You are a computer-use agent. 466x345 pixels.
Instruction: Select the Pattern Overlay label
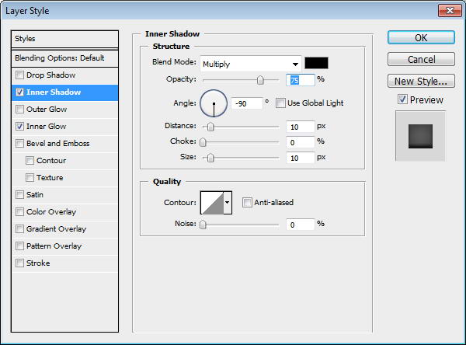click(x=54, y=246)
